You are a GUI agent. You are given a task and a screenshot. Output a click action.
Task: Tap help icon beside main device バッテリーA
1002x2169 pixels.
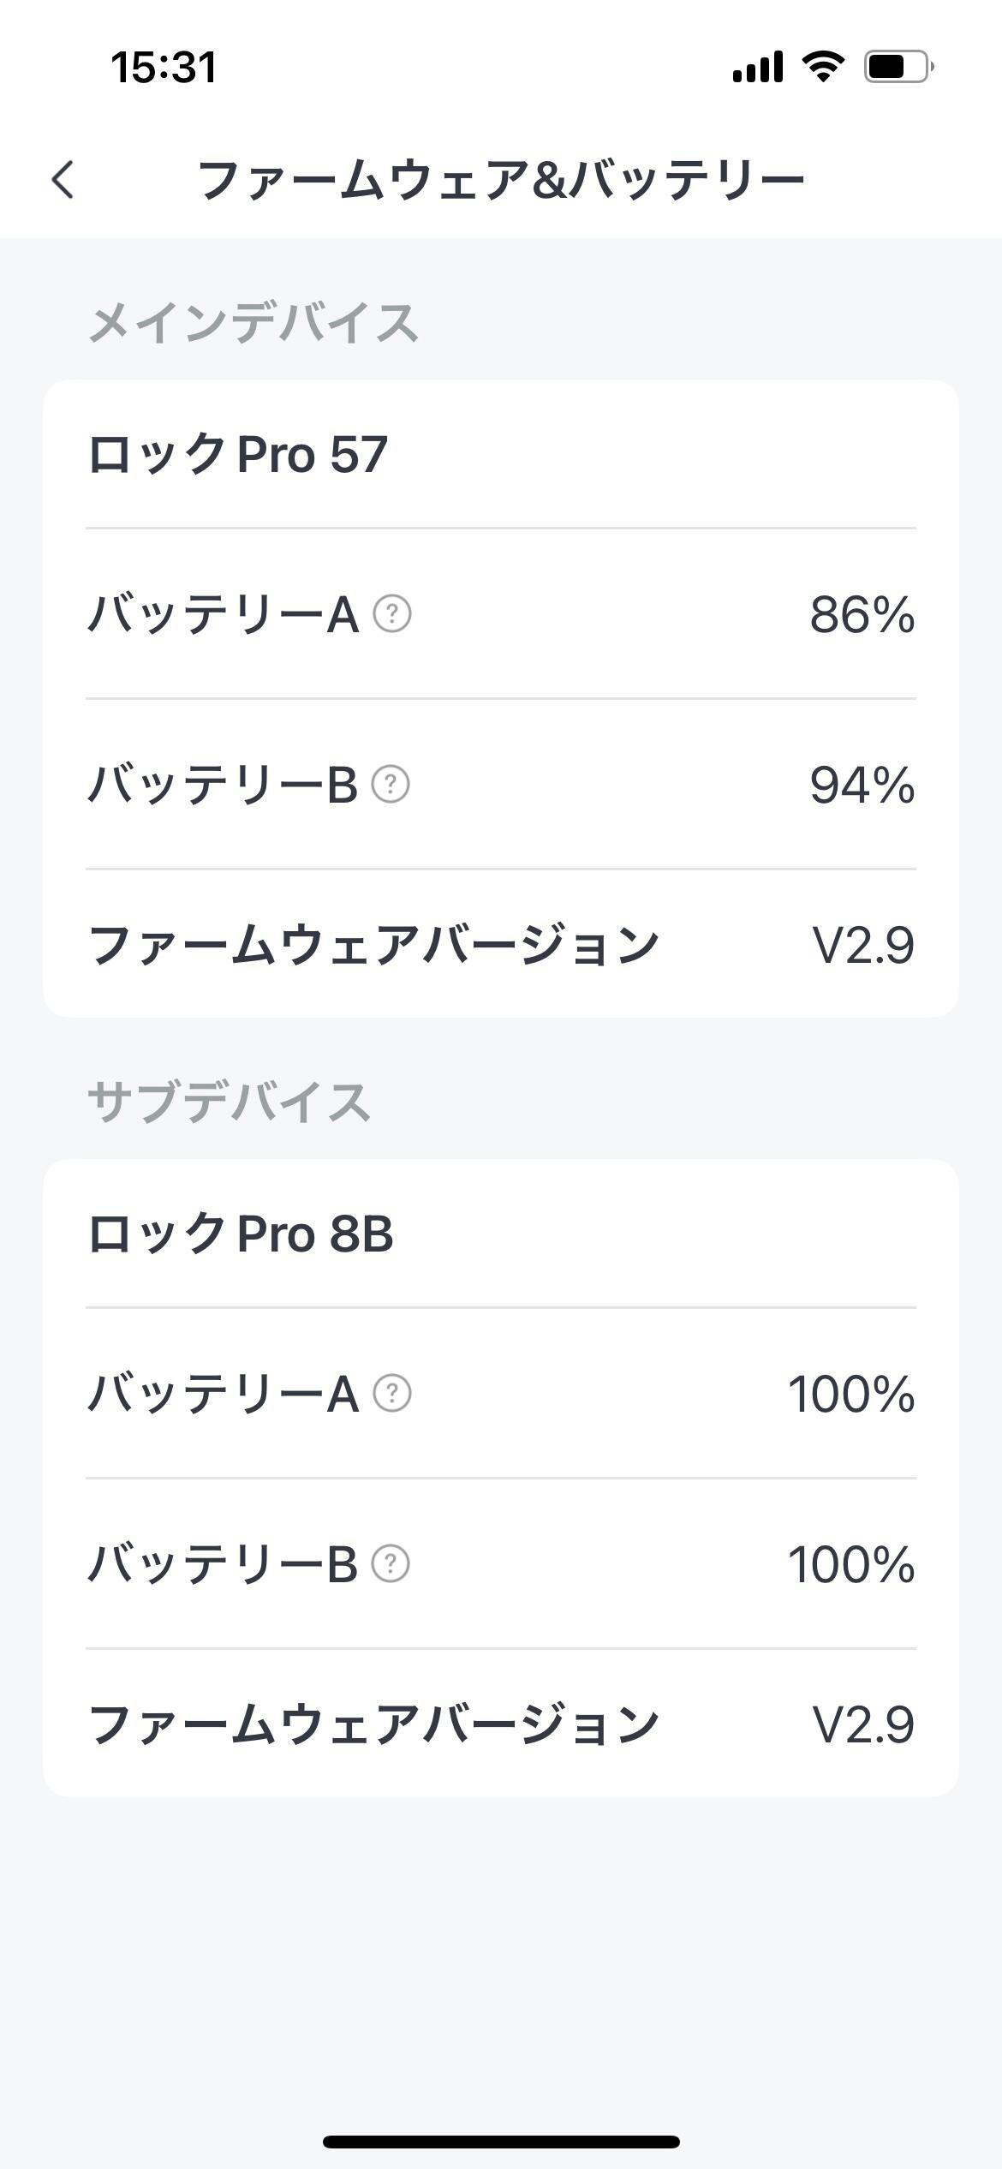click(x=392, y=614)
